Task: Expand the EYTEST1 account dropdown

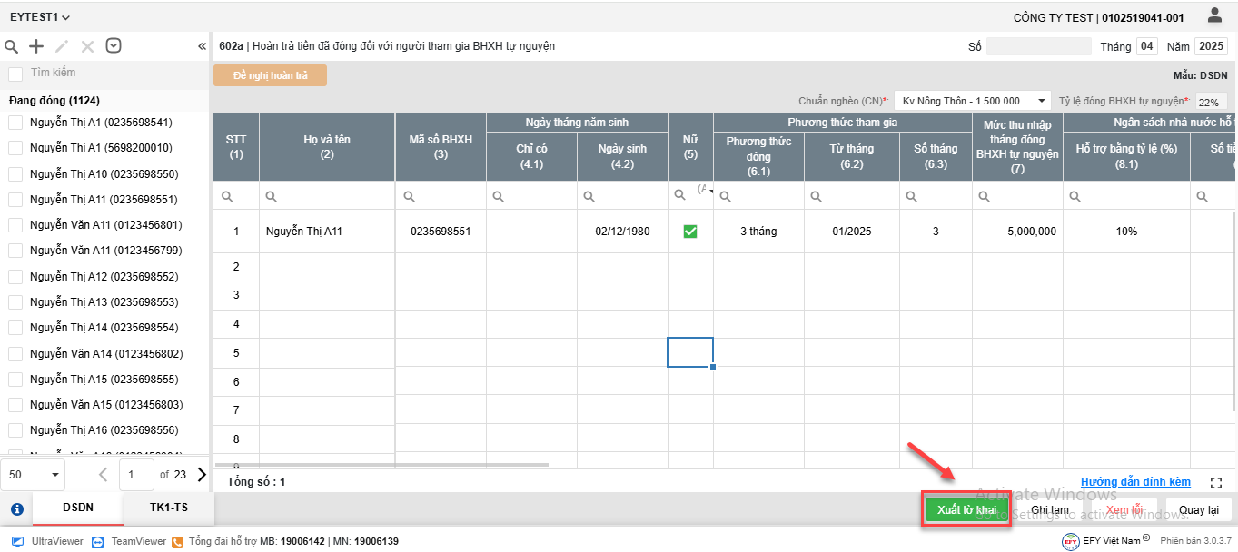Action: 40,17
